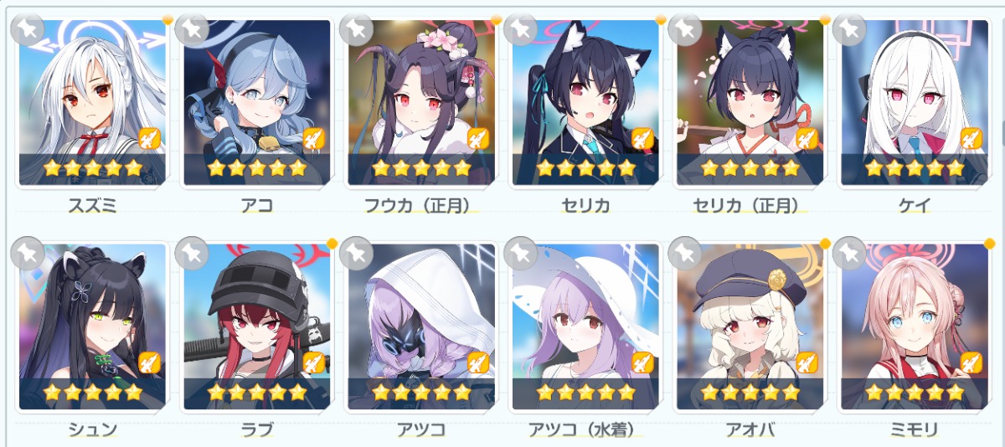1005x447 pixels.
Task: Click the orange weapon badge on セリカ(正月)'s card
Action: [x=806, y=138]
